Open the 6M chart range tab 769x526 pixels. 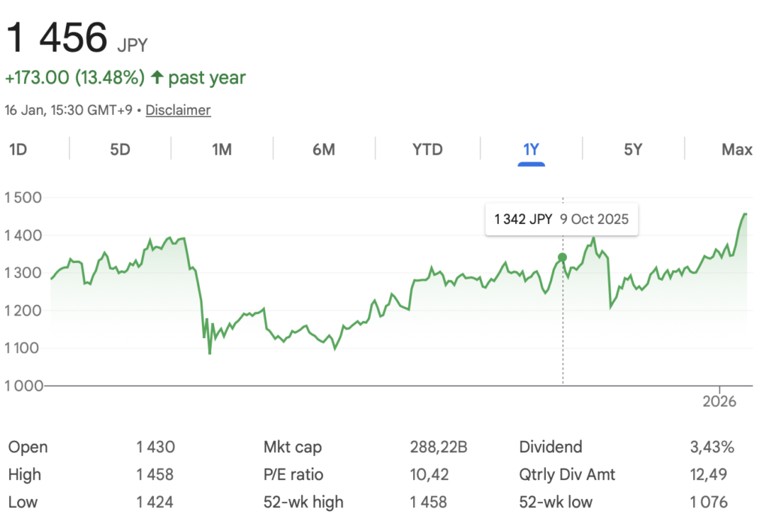[324, 150]
